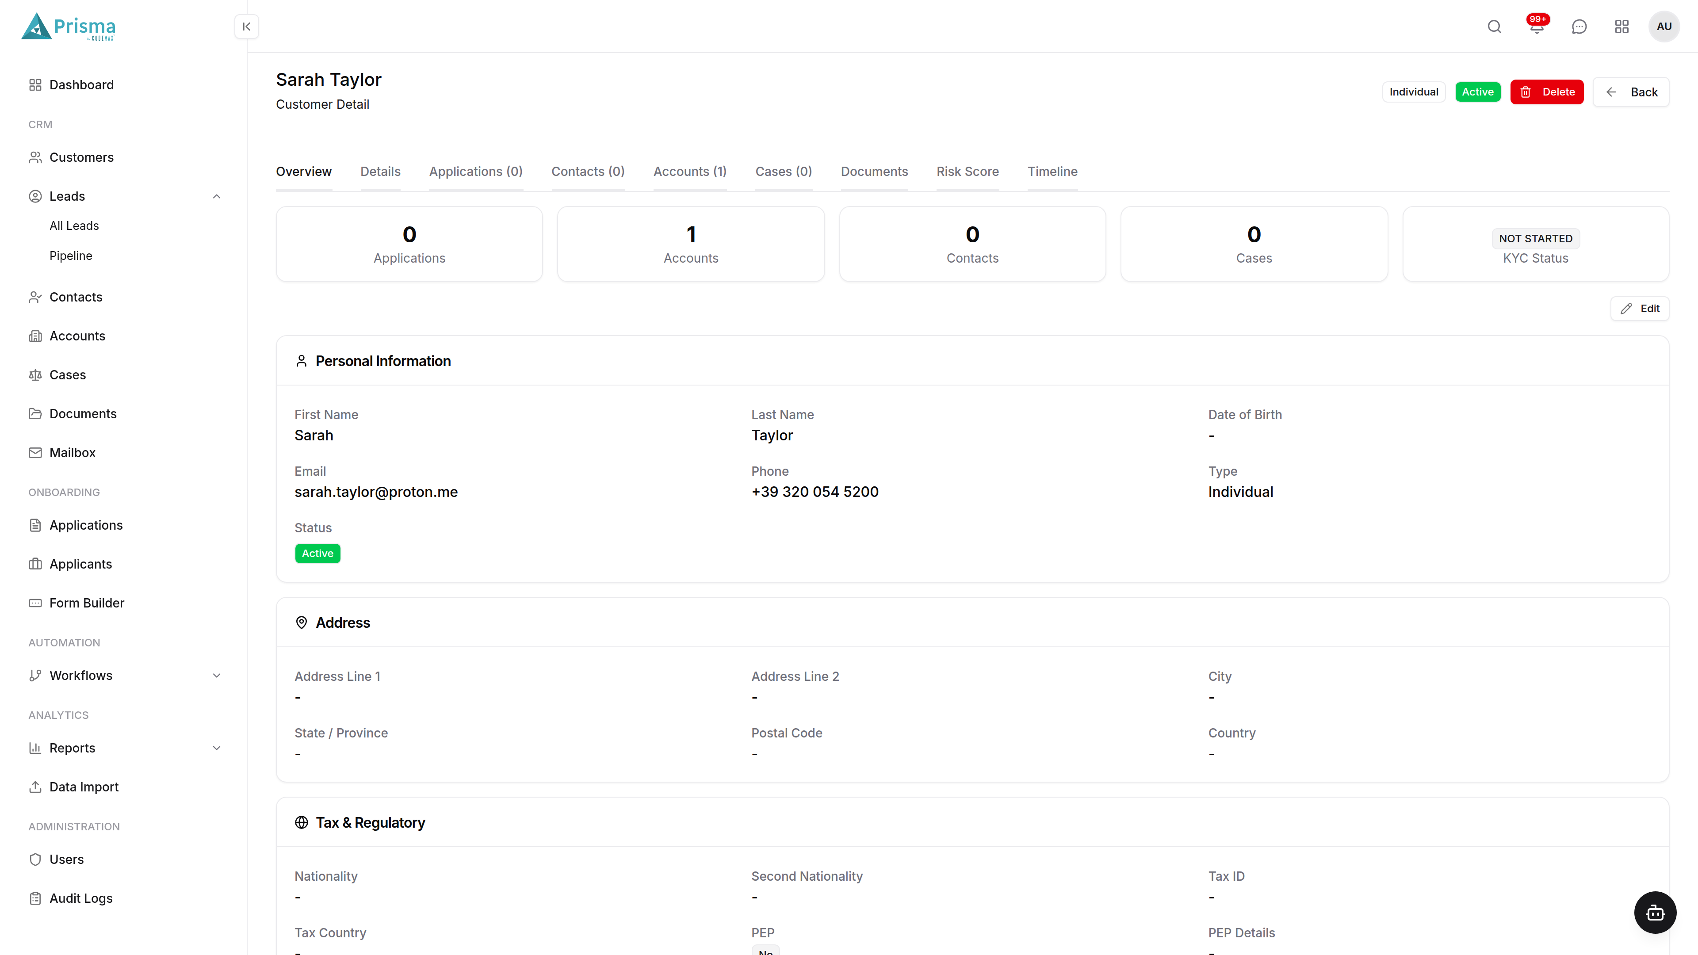Click the Prisma logo
Screen dimensions: 1698x955
pyautogui.click(x=69, y=27)
